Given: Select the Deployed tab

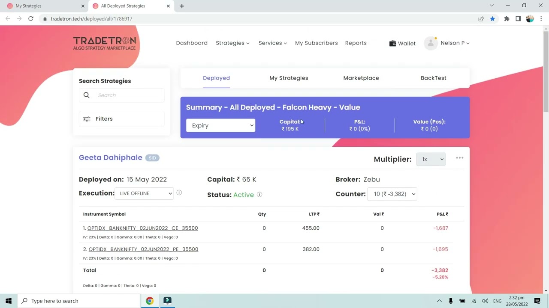Looking at the screenshot, I should (216, 78).
